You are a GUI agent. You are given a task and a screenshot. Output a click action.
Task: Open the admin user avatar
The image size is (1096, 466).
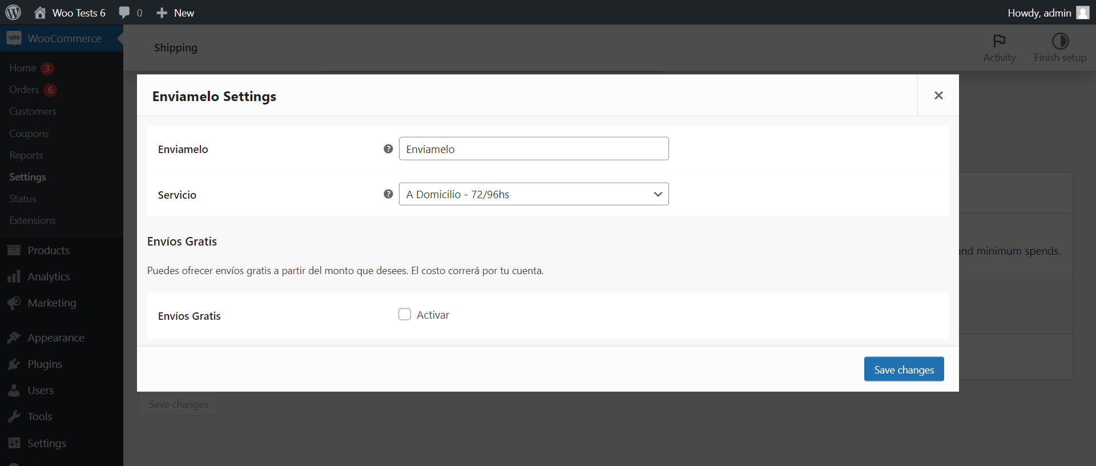click(1083, 13)
